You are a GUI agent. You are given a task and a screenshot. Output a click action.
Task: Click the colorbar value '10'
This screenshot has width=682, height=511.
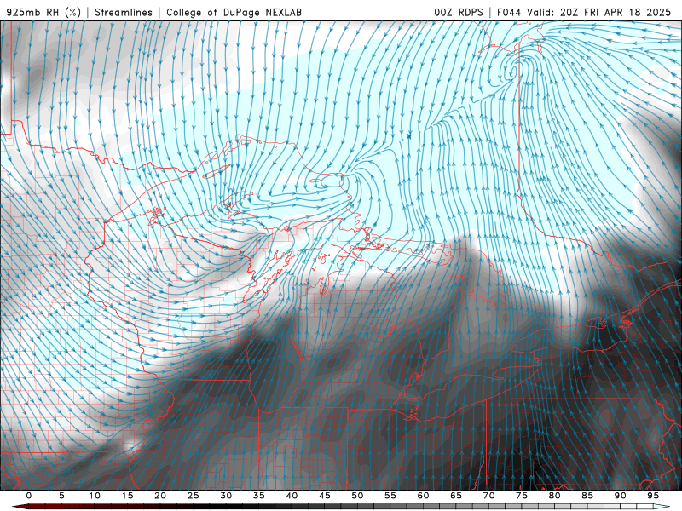(x=95, y=496)
